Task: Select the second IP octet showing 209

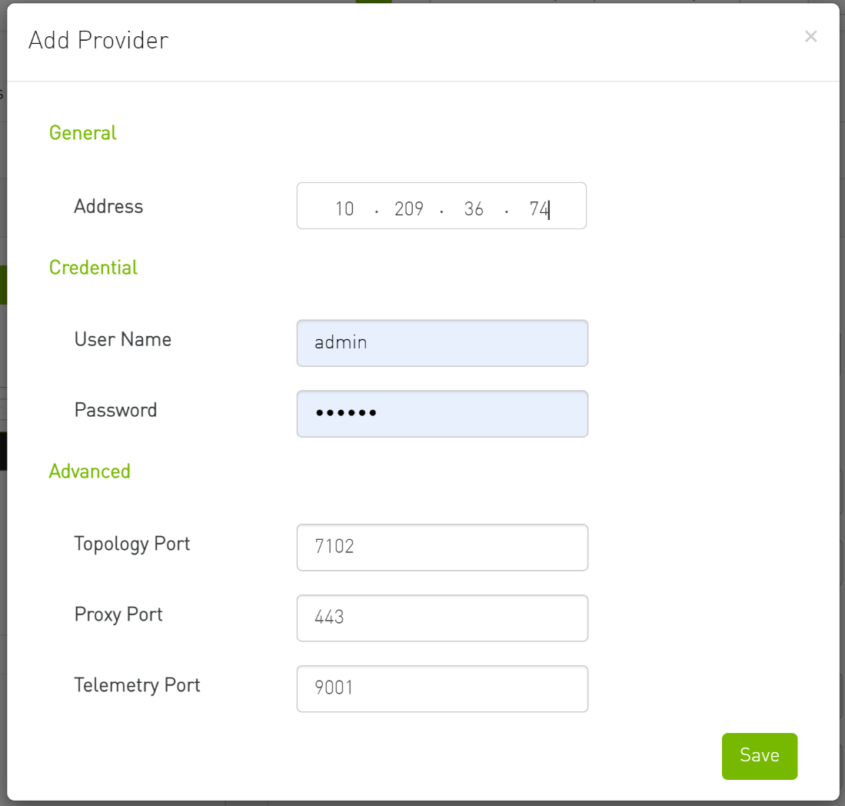Action: pyautogui.click(x=409, y=208)
